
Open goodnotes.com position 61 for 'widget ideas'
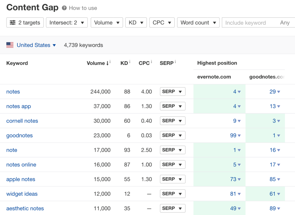click(275, 194)
